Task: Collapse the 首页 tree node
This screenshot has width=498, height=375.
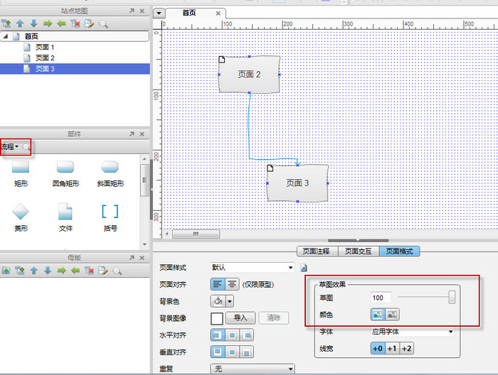Action: (6, 36)
